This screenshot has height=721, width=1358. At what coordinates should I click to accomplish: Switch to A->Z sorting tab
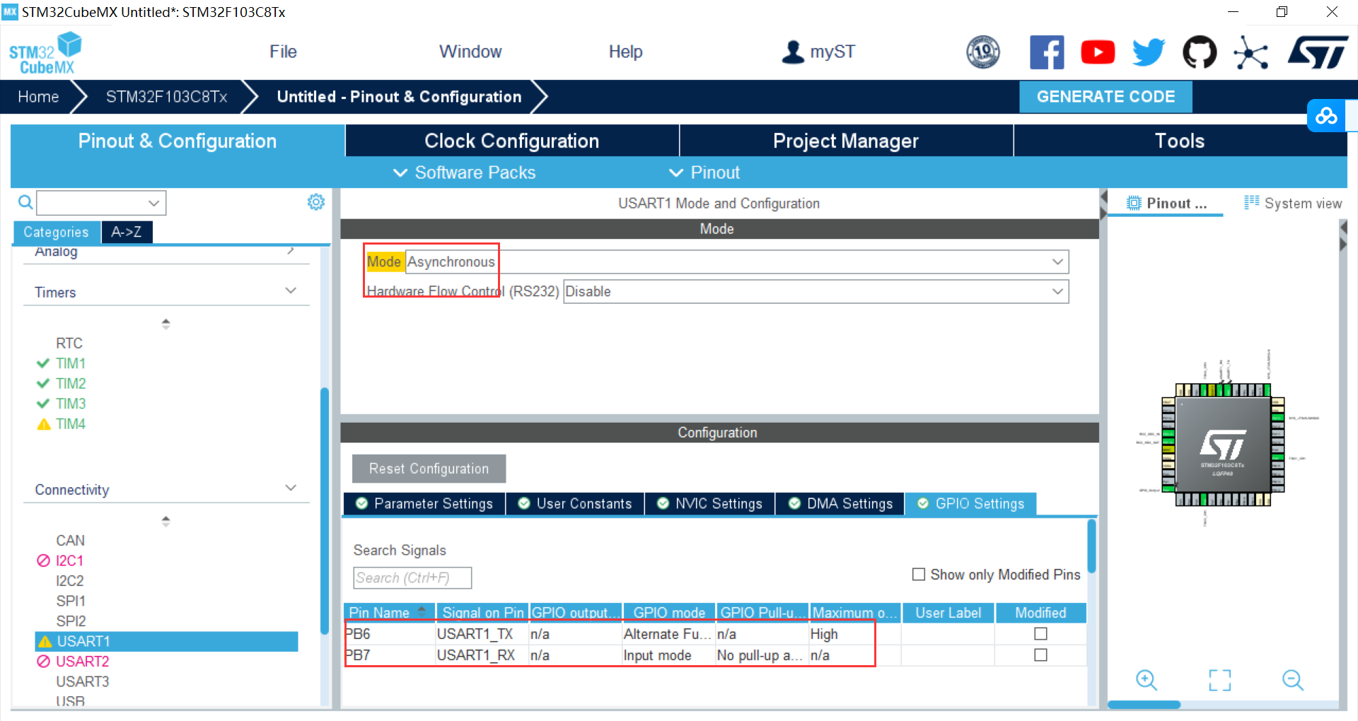click(x=127, y=232)
